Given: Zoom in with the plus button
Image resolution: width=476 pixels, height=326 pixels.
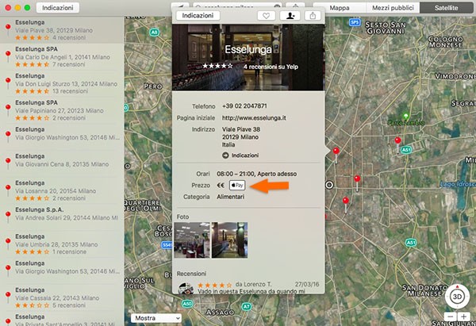Looking at the screenshot, I should pyautogui.click(x=464, y=317).
